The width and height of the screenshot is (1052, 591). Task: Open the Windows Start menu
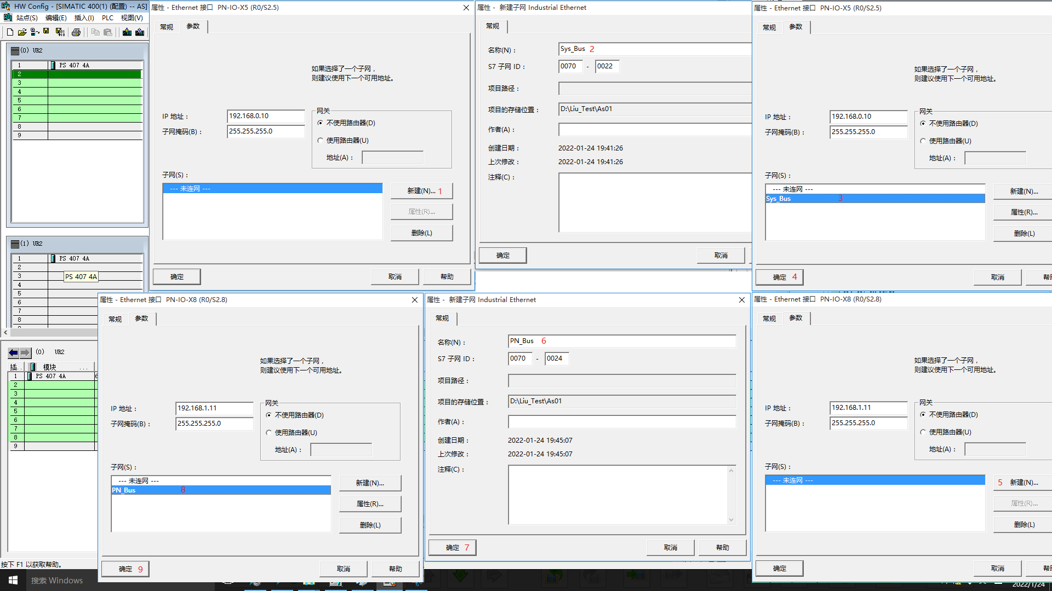point(13,580)
